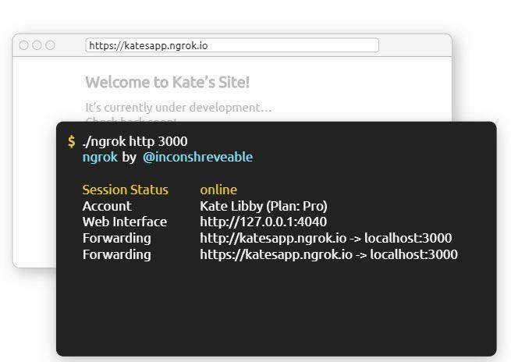The image size is (511, 362).
Task: Click the yellow dollar prompt symbol in terminal
Action: coord(72,141)
